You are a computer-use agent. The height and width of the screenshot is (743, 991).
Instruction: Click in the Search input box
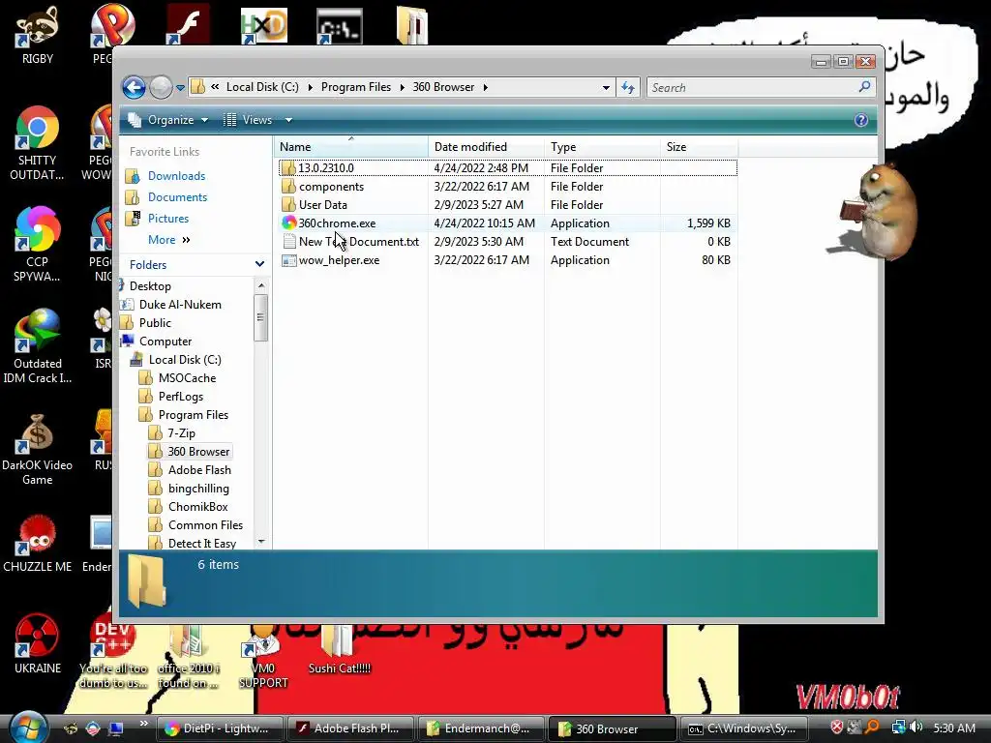[752, 87]
